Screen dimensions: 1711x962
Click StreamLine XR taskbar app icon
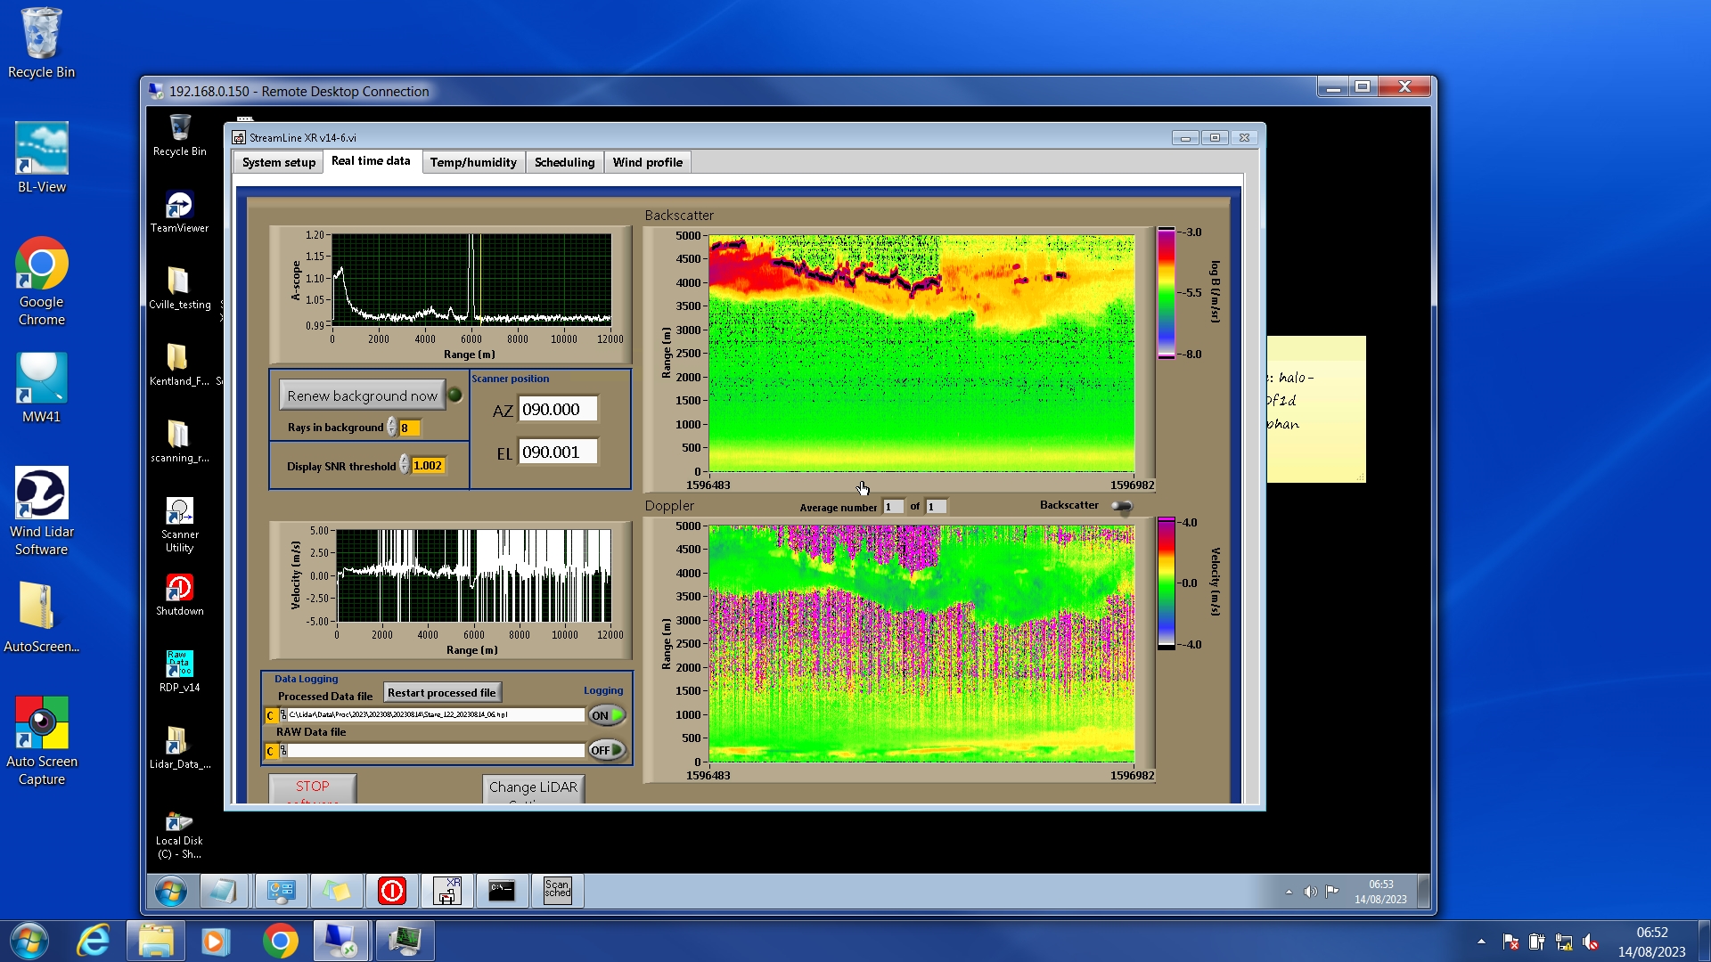(x=446, y=890)
